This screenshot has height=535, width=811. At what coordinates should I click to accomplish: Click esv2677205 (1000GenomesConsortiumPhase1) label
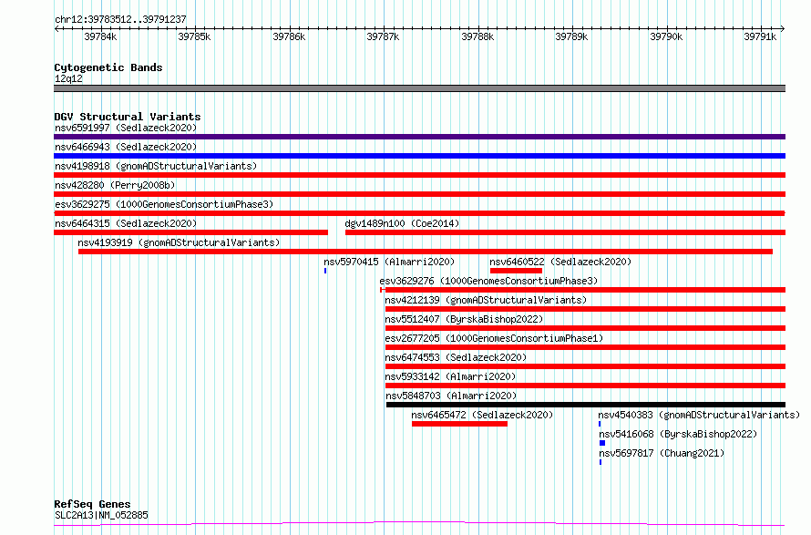[x=494, y=338]
